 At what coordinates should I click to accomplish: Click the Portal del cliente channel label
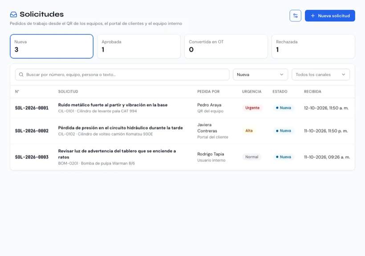coord(212,137)
